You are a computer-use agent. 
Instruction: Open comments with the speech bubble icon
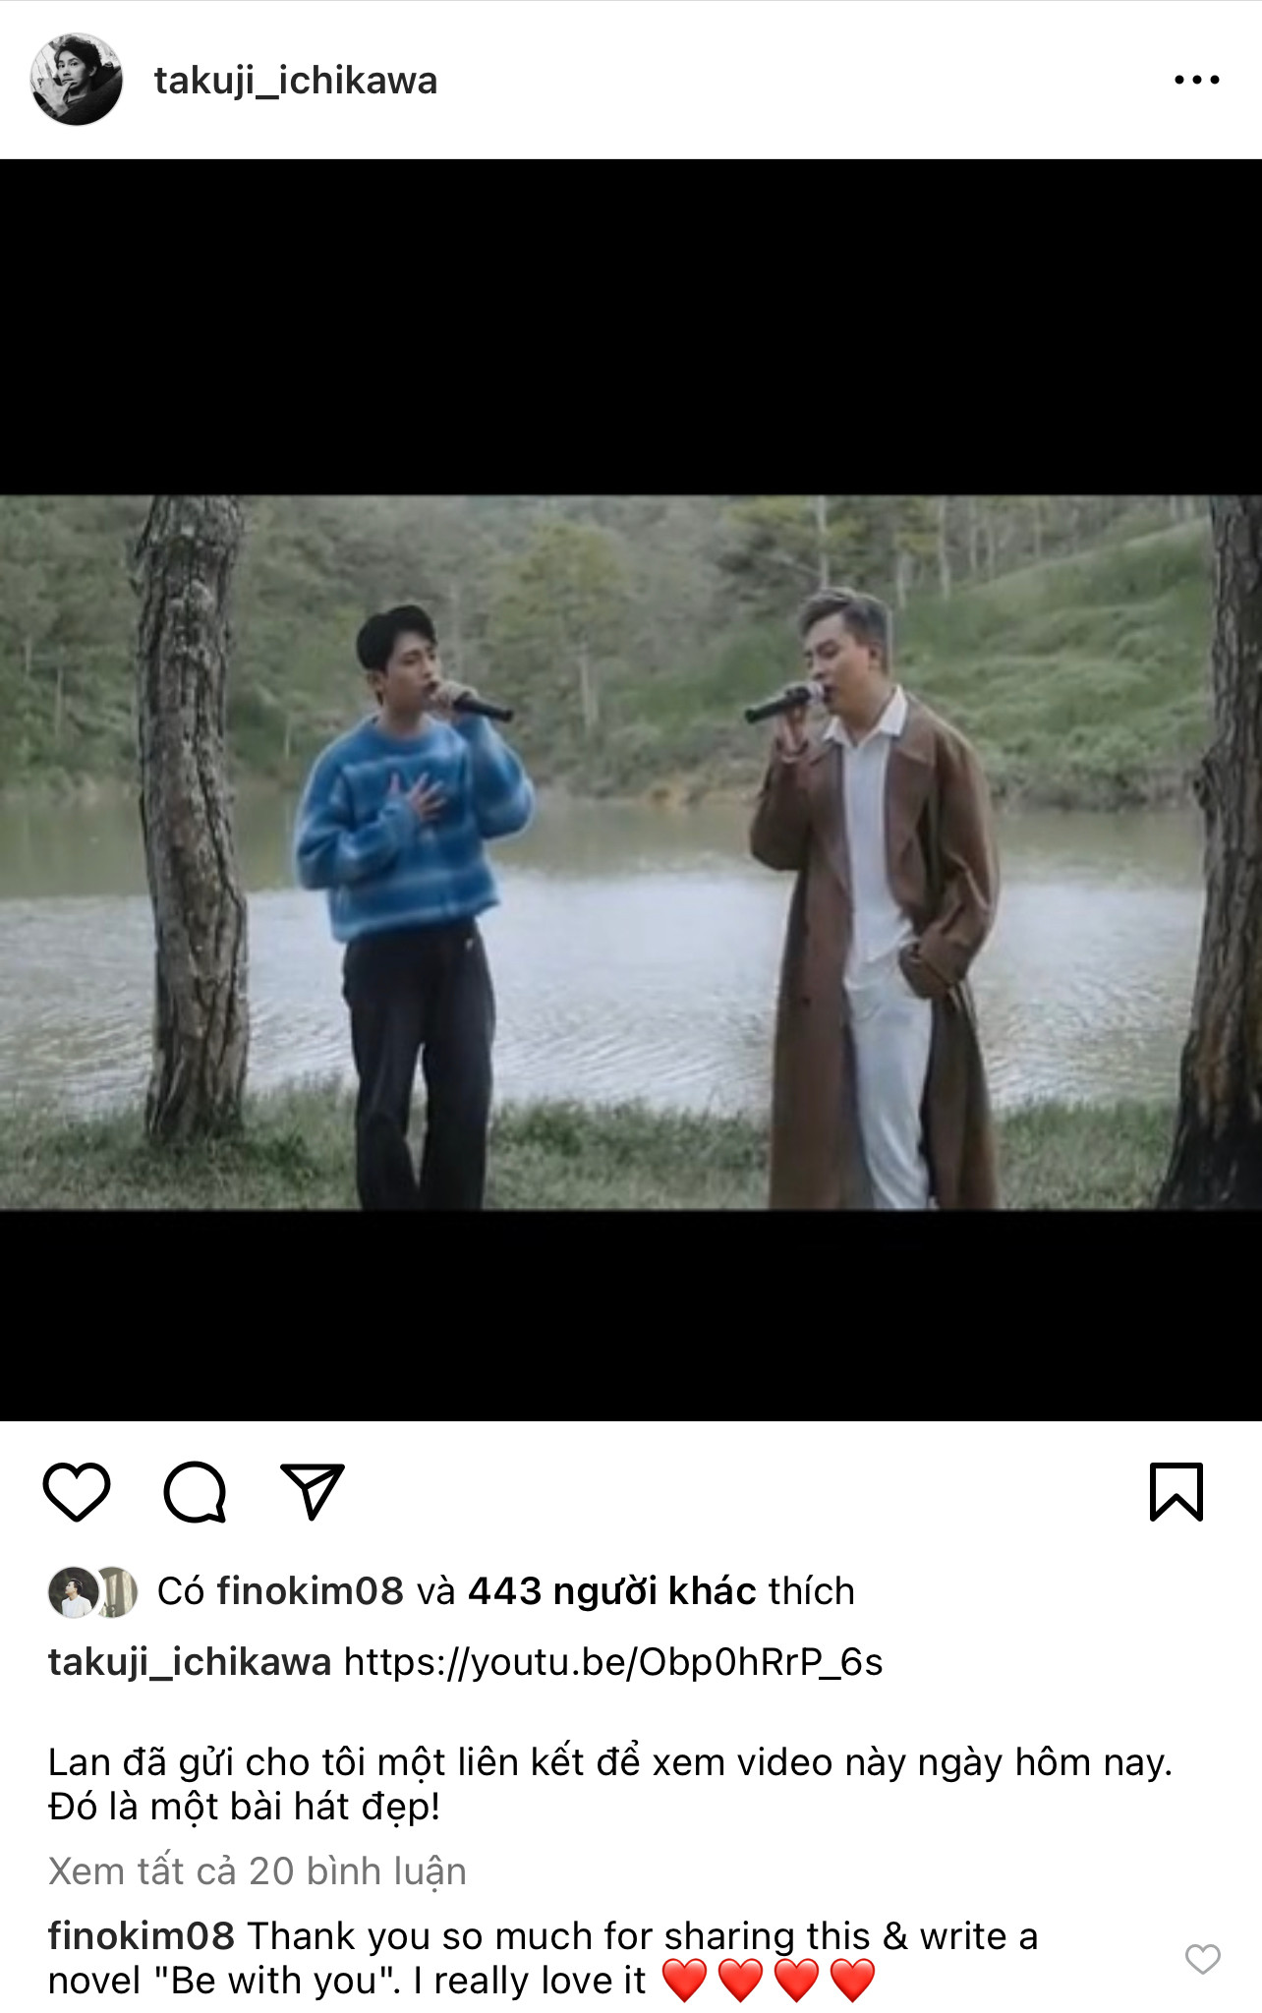(195, 1492)
